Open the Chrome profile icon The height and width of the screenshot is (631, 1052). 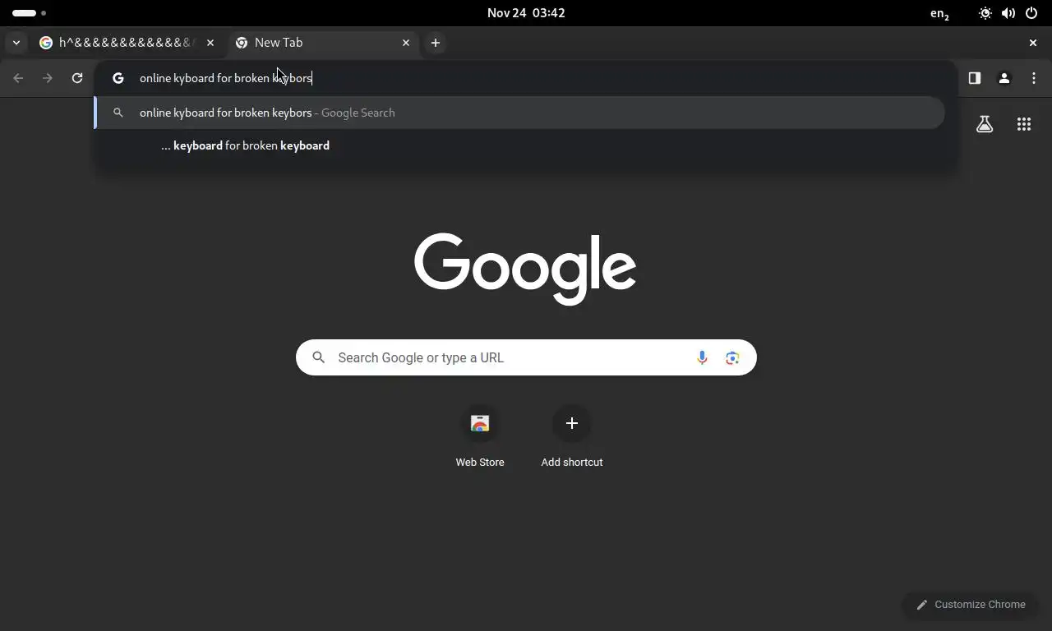pos(1004,78)
